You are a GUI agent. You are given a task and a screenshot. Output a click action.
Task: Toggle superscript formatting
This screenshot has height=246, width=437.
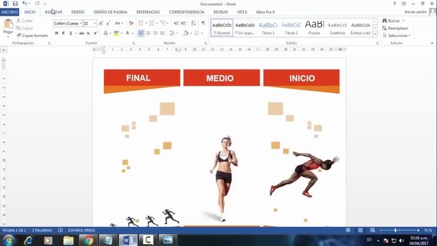tap(96, 33)
